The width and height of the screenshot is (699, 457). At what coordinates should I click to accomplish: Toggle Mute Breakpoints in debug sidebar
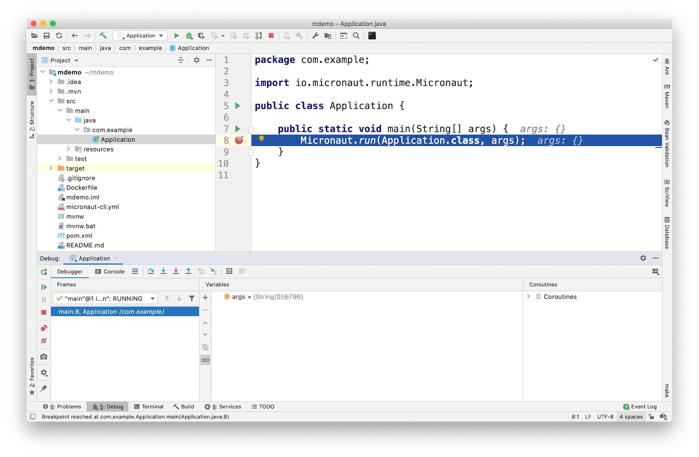click(x=44, y=341)
